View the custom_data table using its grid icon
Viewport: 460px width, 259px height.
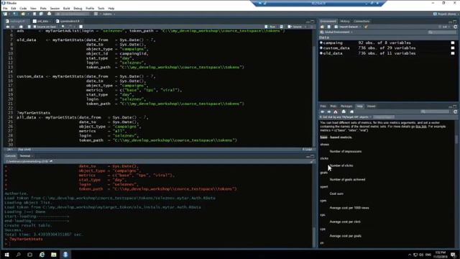pyautogui.click(x=453, y=48)
